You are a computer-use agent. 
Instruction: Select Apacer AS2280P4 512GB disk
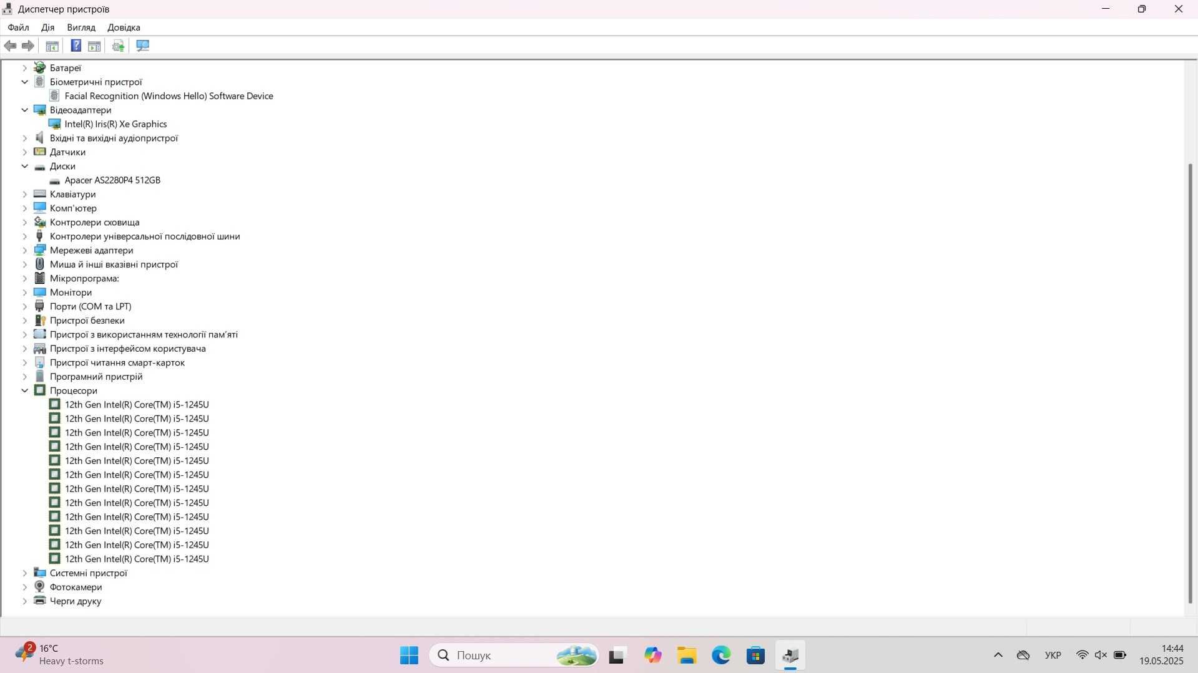(x=112, y=180)
